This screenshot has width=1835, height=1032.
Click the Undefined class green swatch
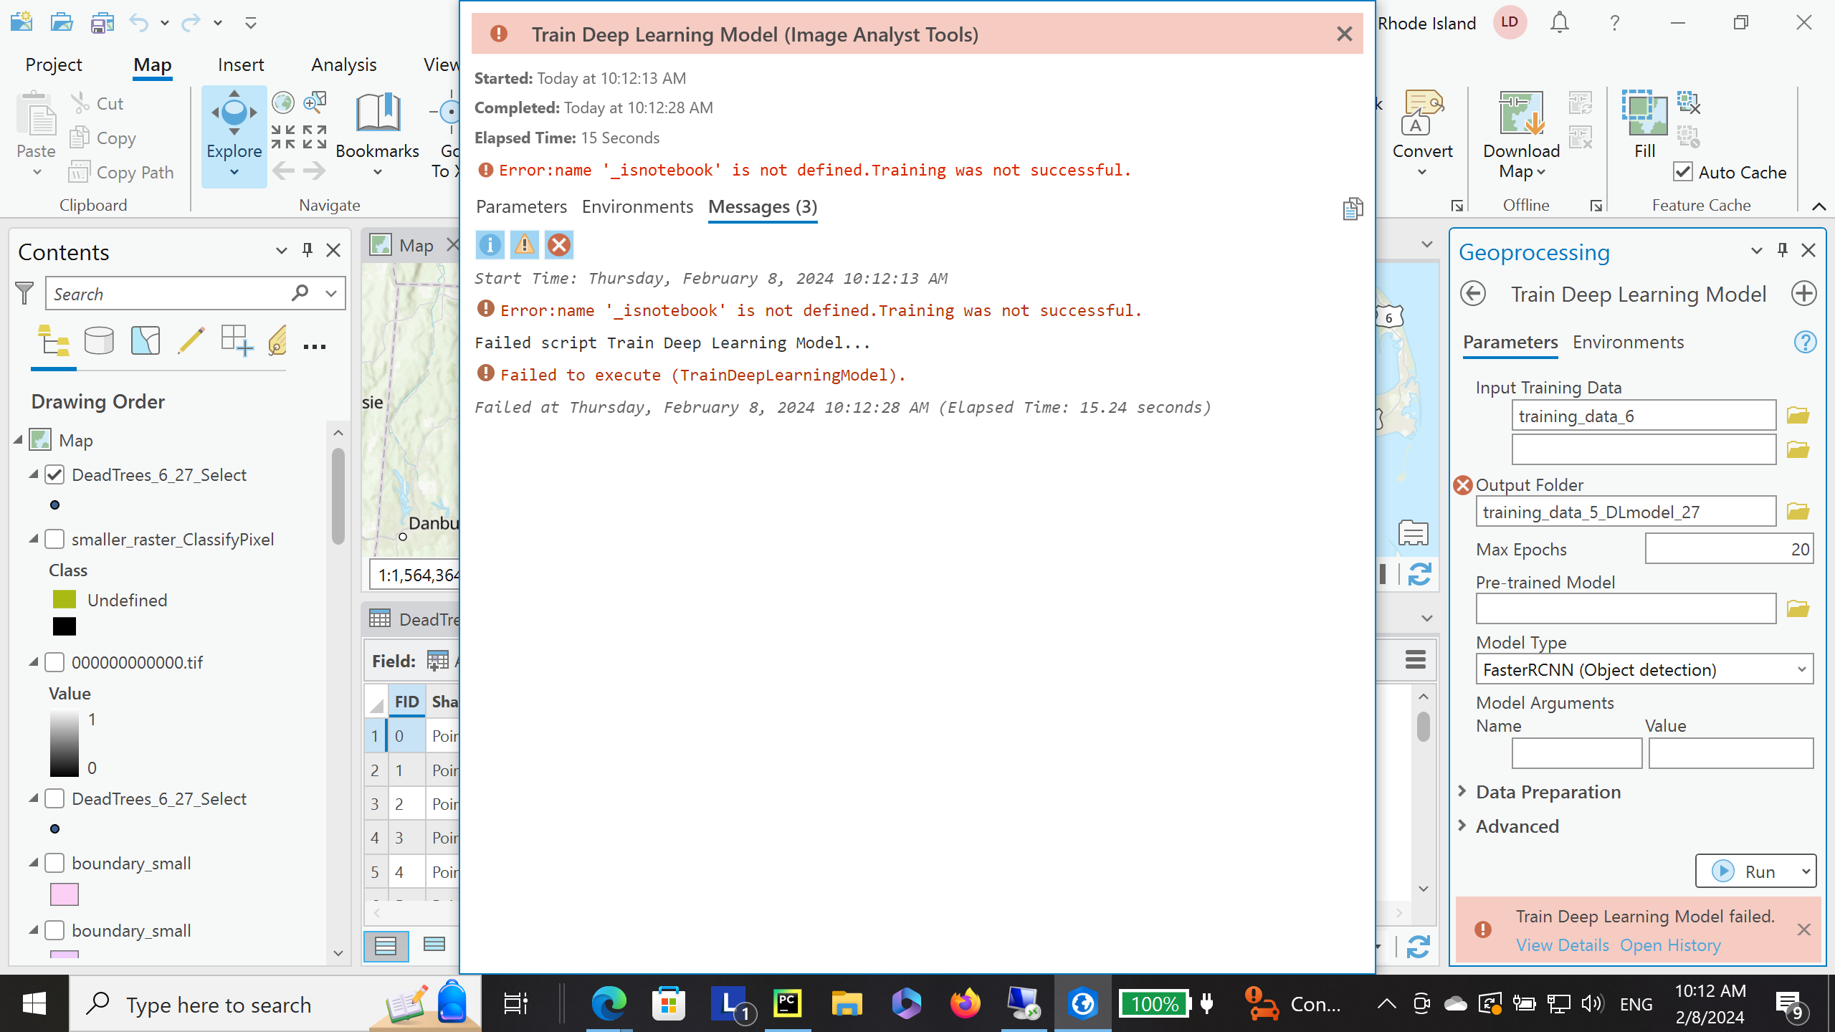coord(65,599)
